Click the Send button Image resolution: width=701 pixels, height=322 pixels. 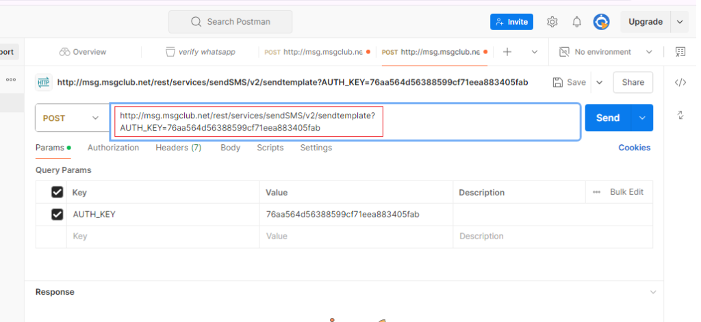608,118
